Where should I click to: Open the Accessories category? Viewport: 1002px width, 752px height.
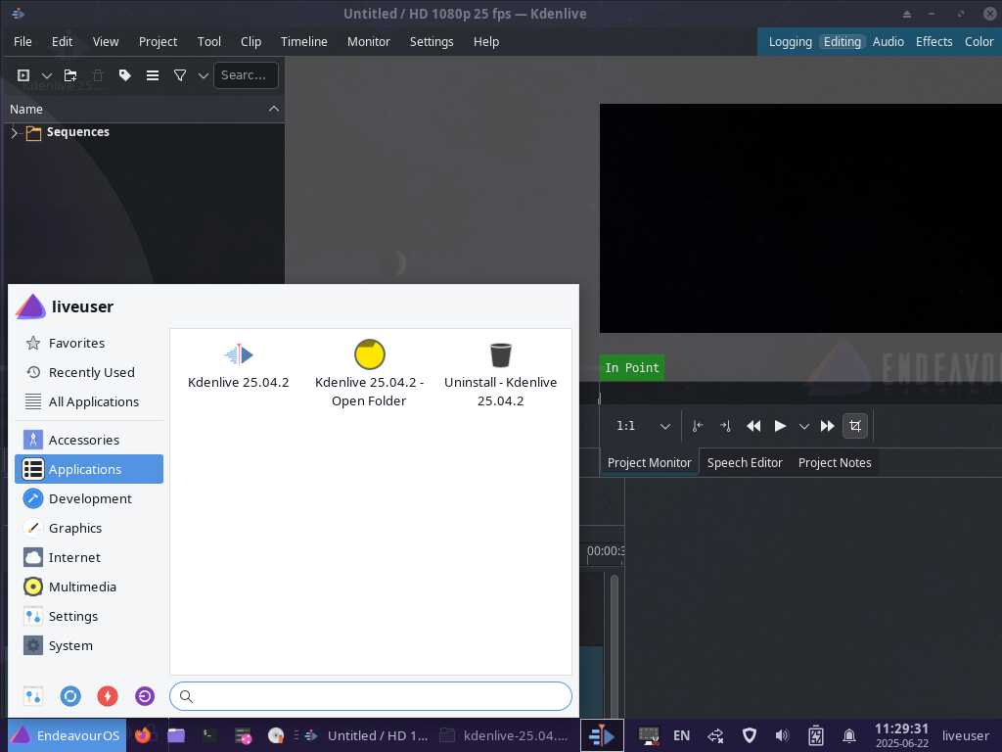(89, 440)
